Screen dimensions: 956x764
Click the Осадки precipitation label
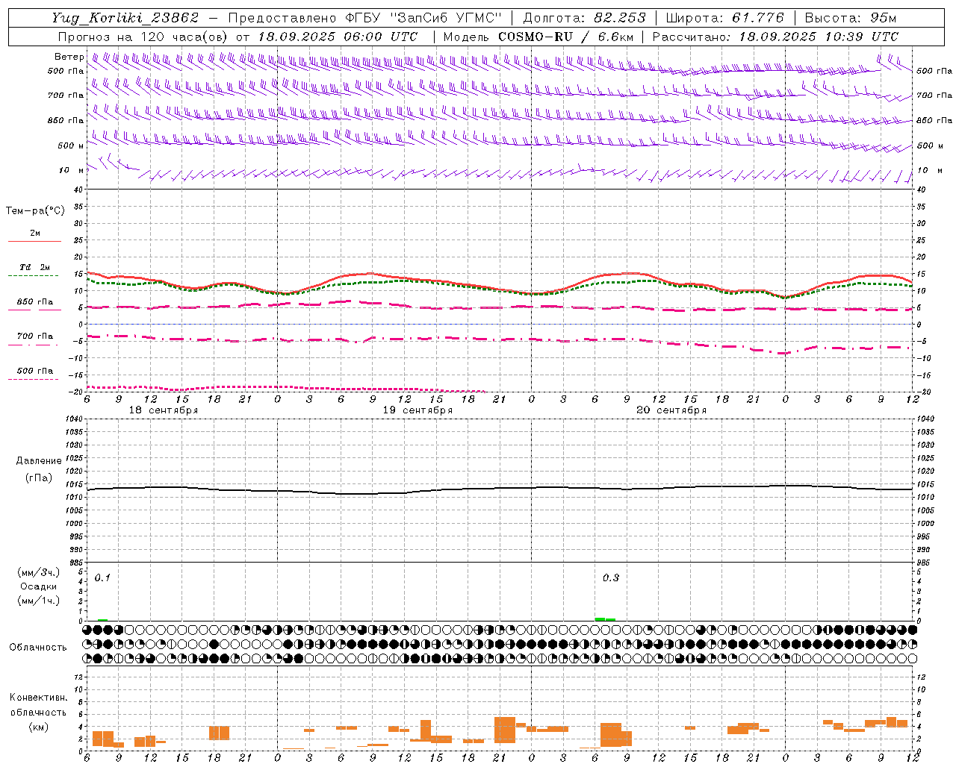38,586
